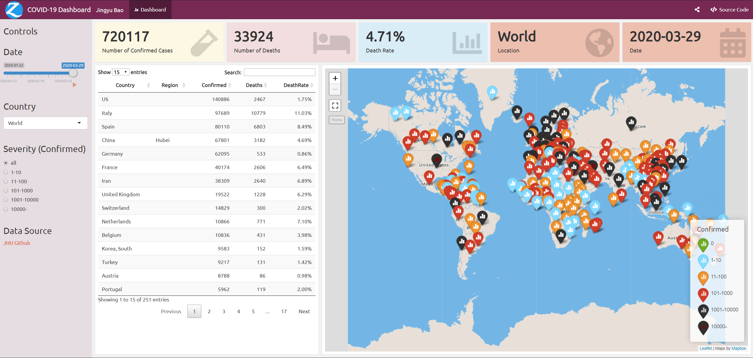Play the date slider animation
Screen dimensions: 753x358
pos(75,85)
